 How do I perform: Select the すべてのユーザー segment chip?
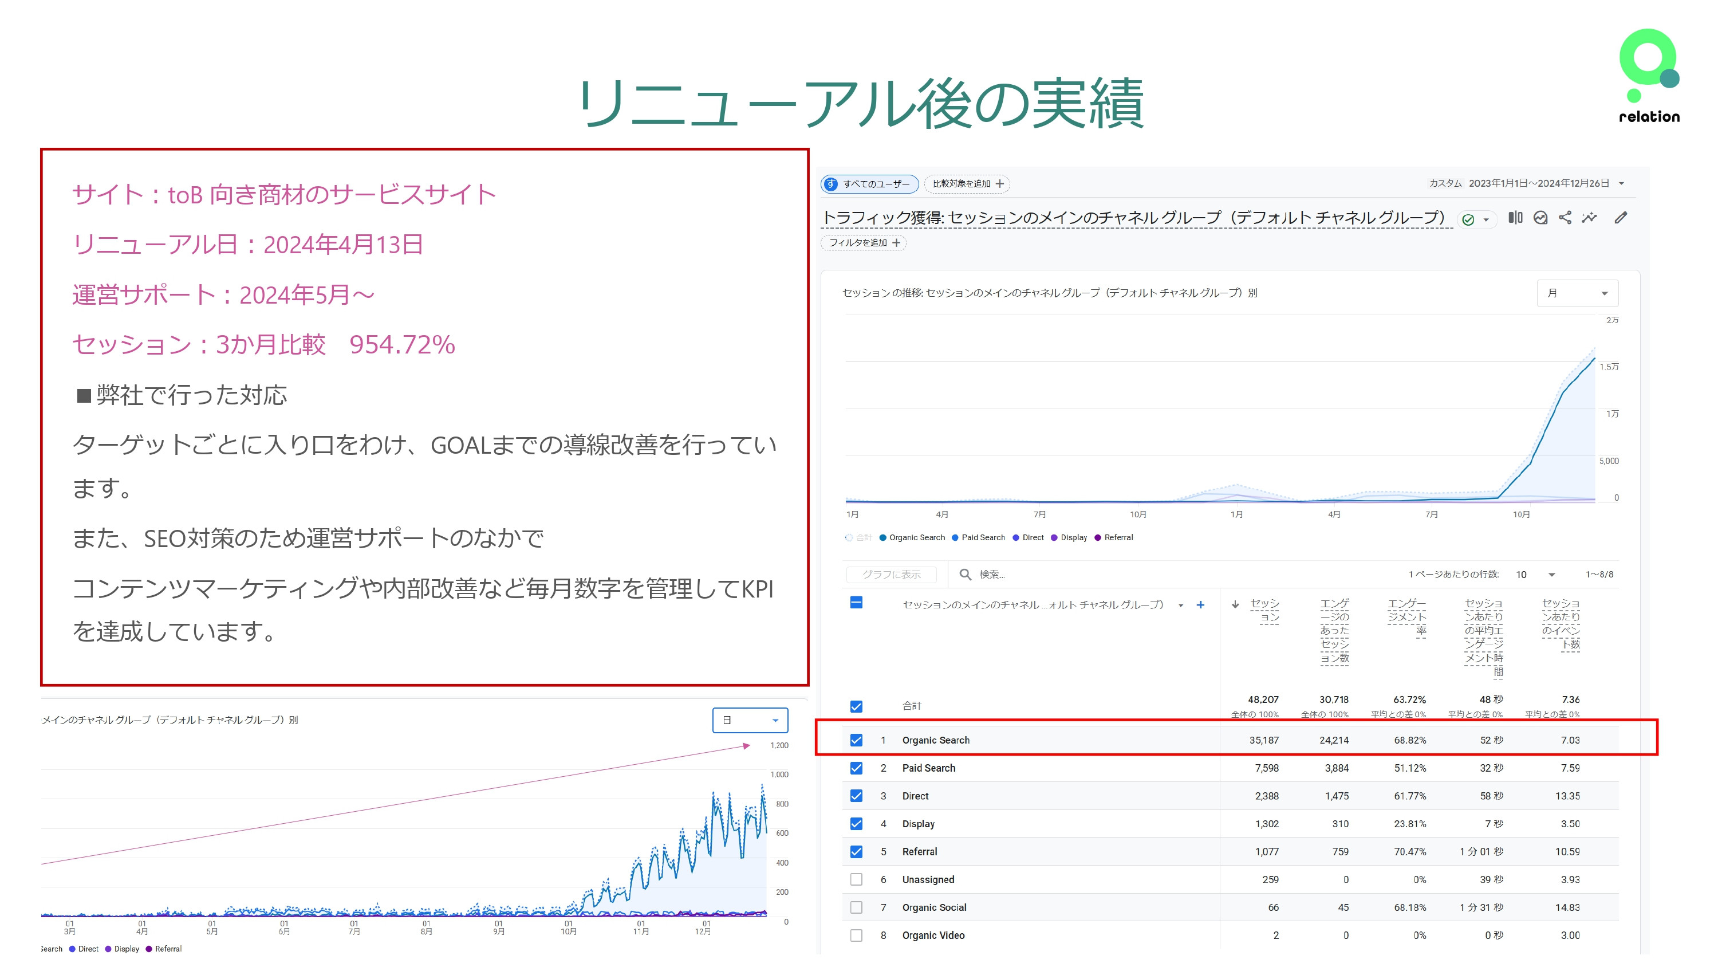pos(868,184)
